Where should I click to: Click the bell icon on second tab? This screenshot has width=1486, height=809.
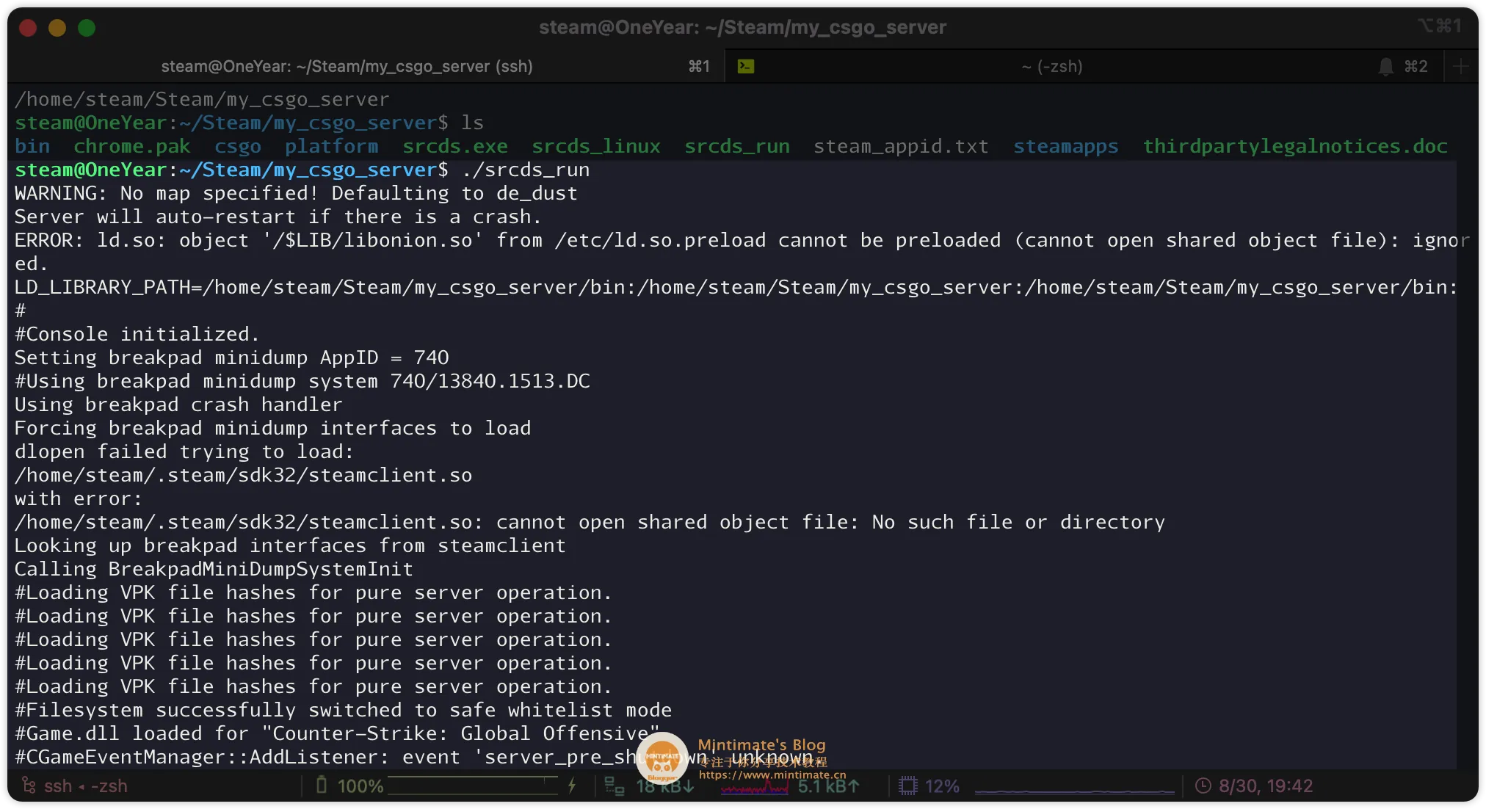tap(1385, 66)
